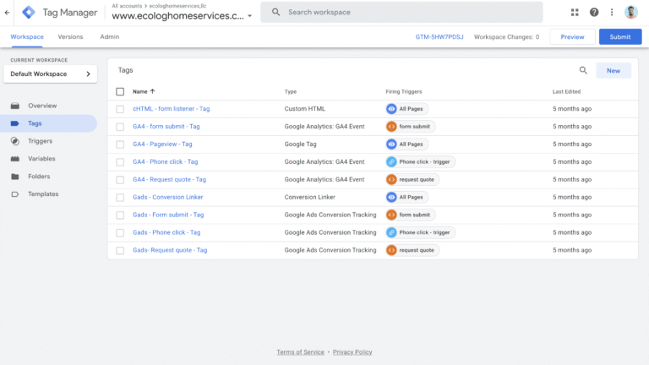Check the box for cHTML - form listener - Tag
This screenshot has width=649, height=365.
click(120, 109)
